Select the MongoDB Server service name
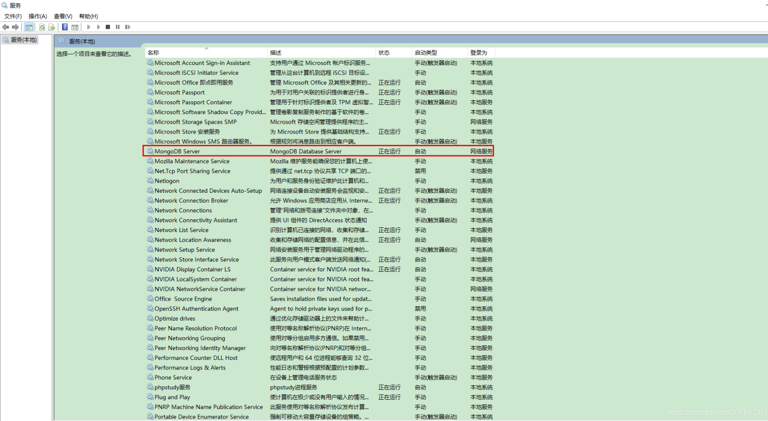This screenshot has width=768, height=421. (177, 152)
